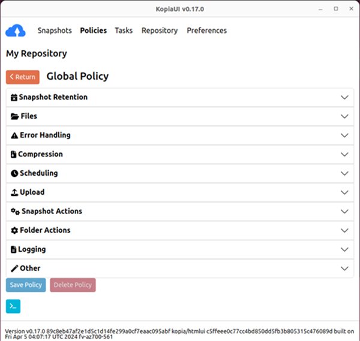Click the pencil icon beside Other

(14, 268)
